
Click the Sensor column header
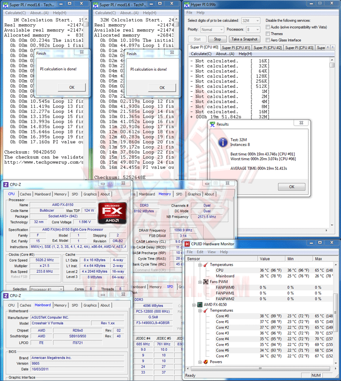click(221, 259)
